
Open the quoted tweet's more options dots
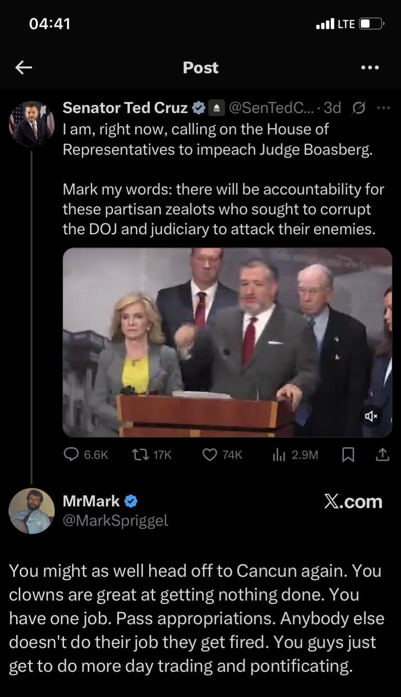coord(383,108)
